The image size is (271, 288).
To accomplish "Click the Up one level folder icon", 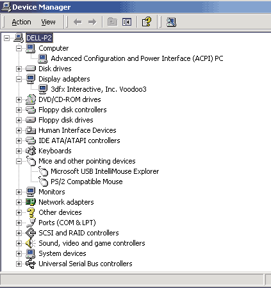I will tap(112, 22).
